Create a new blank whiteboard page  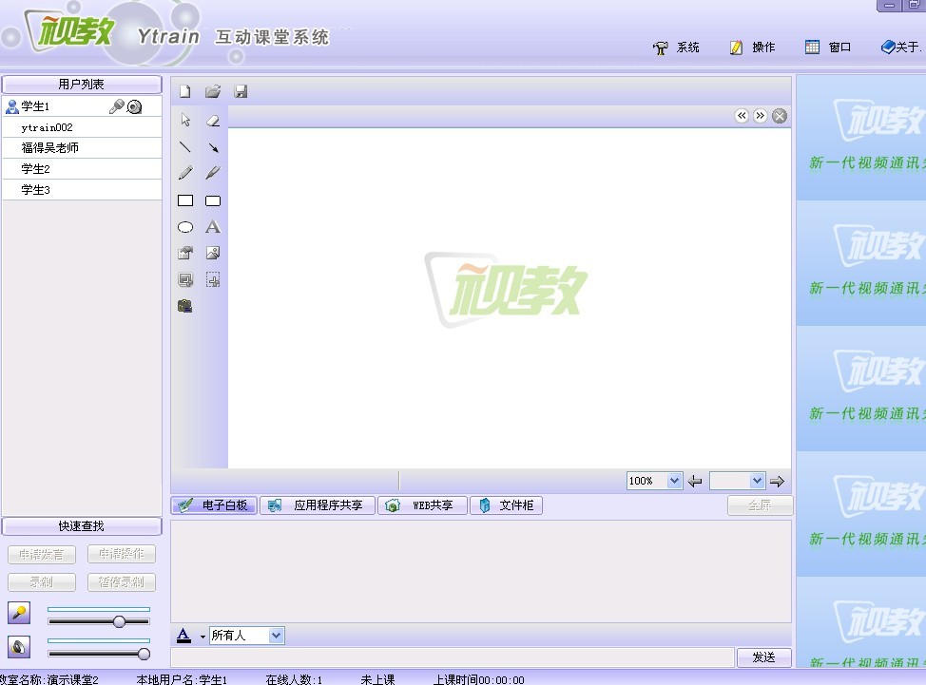[x=185, y=91]
